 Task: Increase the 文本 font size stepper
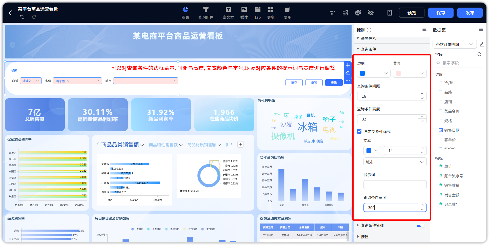click(x=422, y=148)
